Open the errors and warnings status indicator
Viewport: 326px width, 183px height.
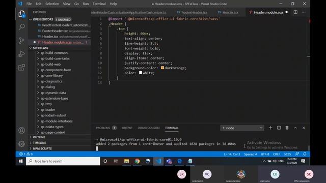26,154
